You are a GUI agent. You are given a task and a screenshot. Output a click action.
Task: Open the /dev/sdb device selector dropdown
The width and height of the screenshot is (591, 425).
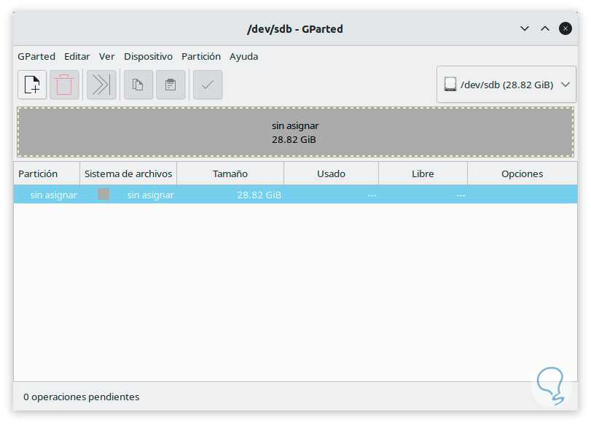point(506,85)
